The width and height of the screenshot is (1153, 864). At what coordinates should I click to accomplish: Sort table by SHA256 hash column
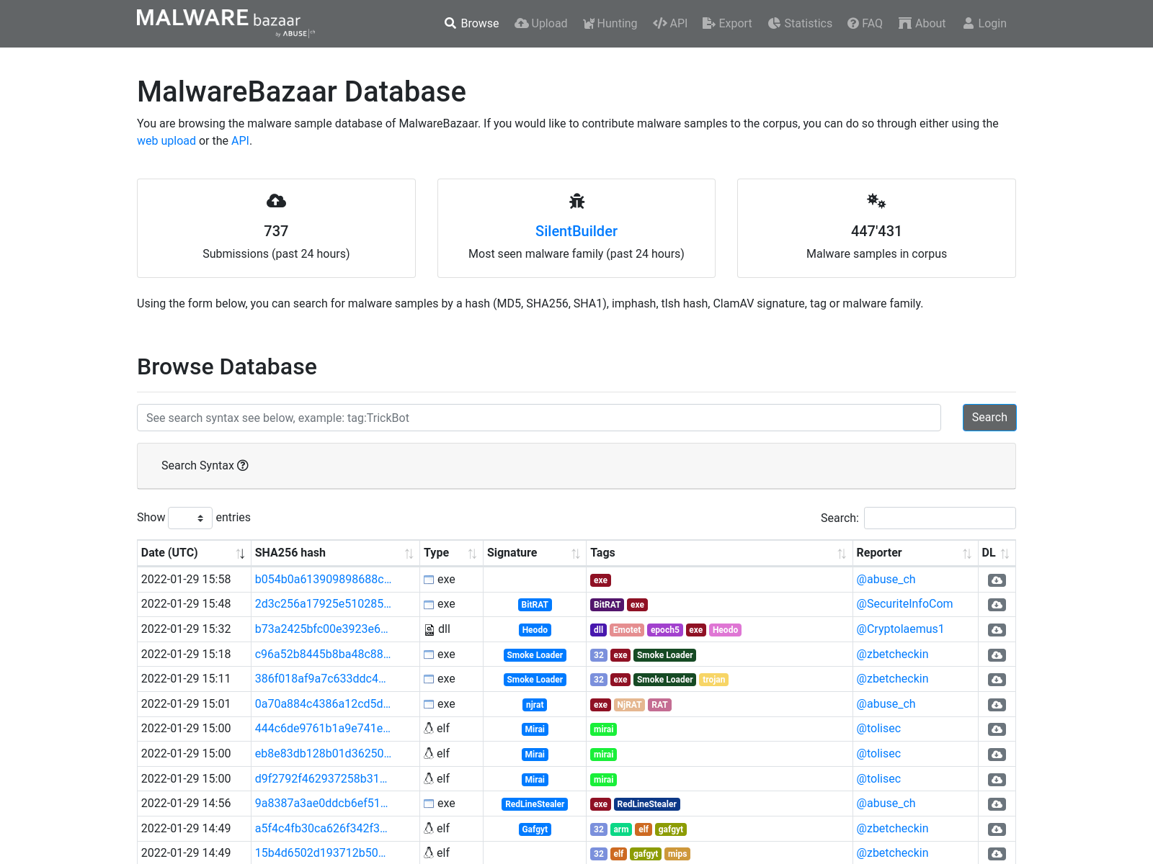335,553
